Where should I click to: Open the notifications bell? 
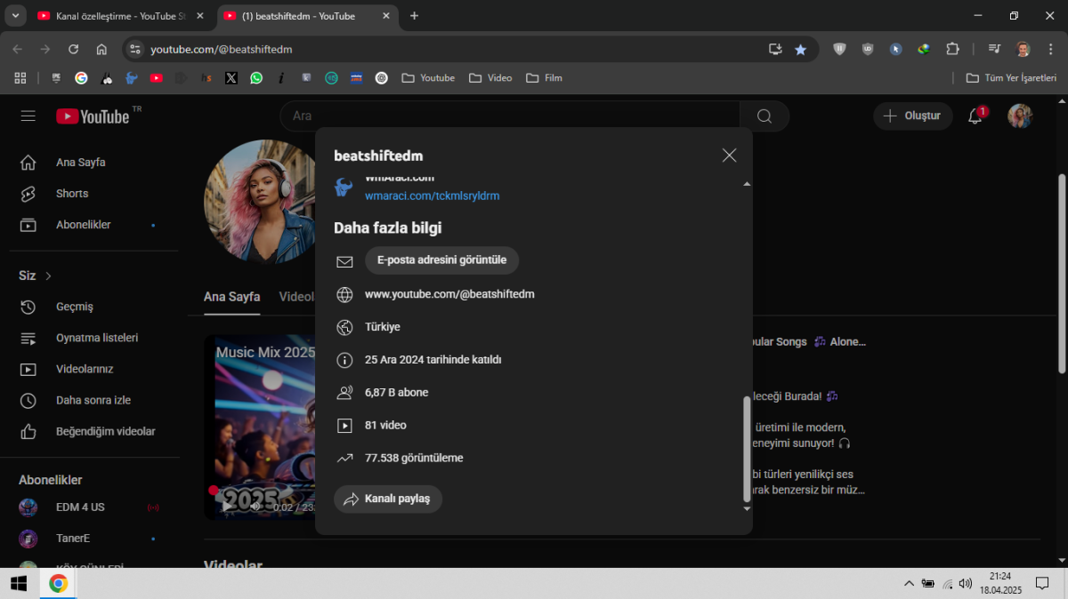click(x=975, y=116)
